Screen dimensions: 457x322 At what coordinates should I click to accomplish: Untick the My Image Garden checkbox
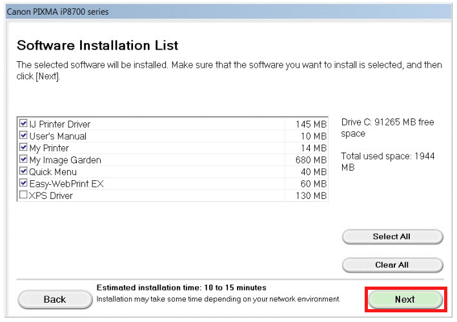(x=23, y=160)
